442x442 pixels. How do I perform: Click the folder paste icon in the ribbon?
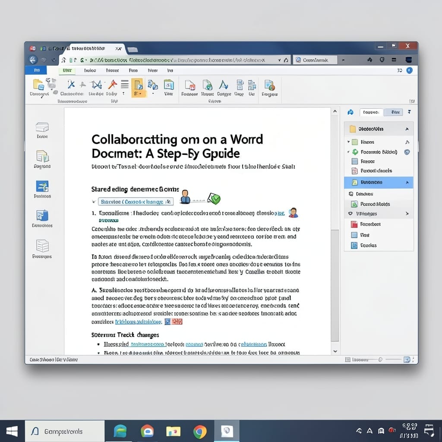tap(38, 84)
